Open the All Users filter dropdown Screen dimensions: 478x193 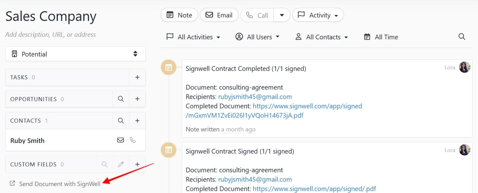click(257, 37)
